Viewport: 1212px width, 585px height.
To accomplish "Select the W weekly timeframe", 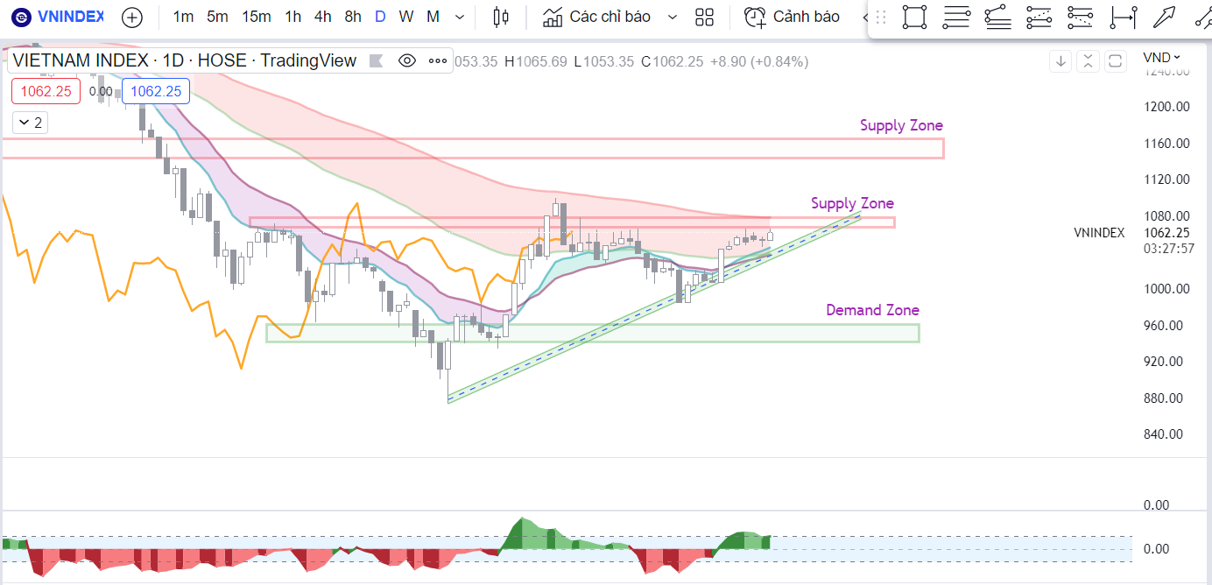I will 406,17.
